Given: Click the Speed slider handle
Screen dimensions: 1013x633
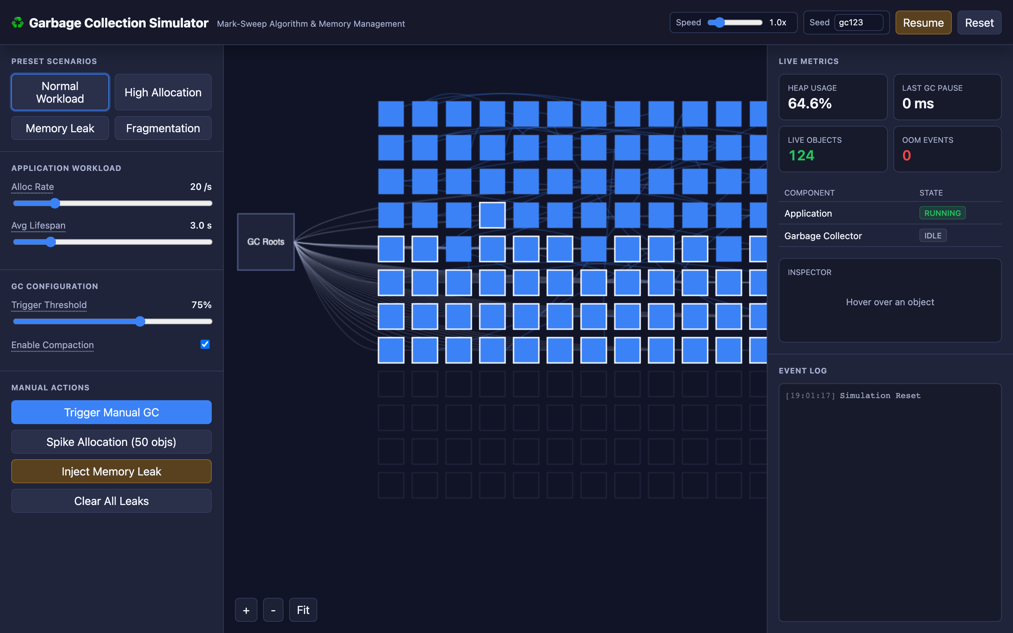Looking at the screenshot, I should (x=719, y=23).
